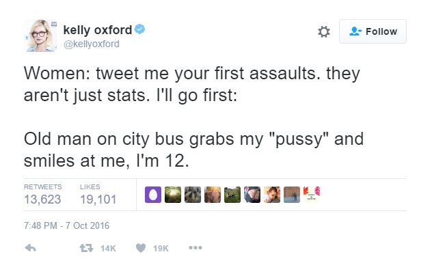432x276 pixels.
Task: Open the @kellyoxford handle link
Action: coord(92,44)
